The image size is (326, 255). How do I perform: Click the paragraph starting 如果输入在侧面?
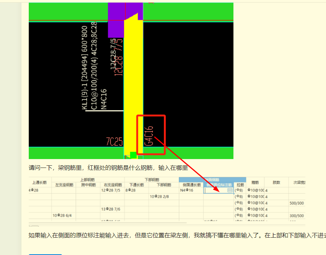pyautogui.click(x=177, y=235)
